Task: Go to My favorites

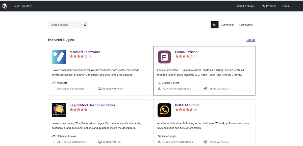Action: tap(269, 6)
